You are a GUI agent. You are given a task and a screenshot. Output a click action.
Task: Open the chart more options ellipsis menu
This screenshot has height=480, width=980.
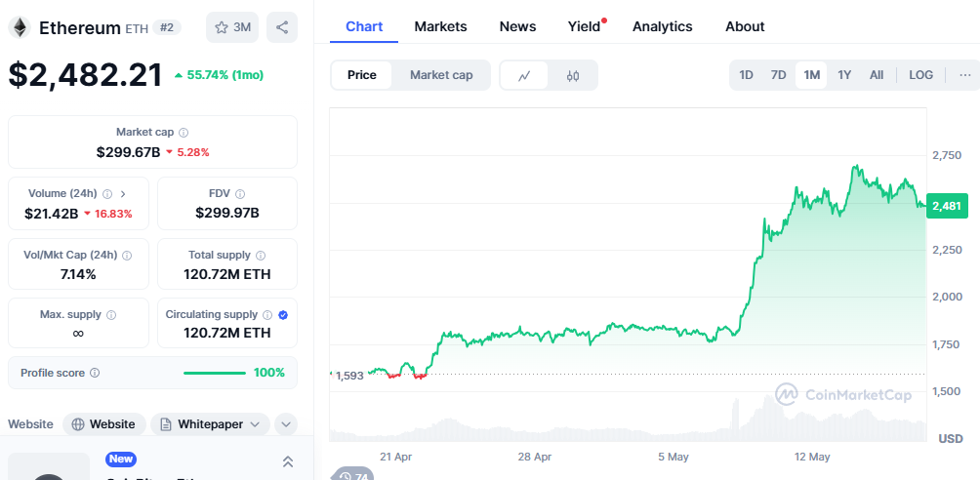[x=964, y=75]
